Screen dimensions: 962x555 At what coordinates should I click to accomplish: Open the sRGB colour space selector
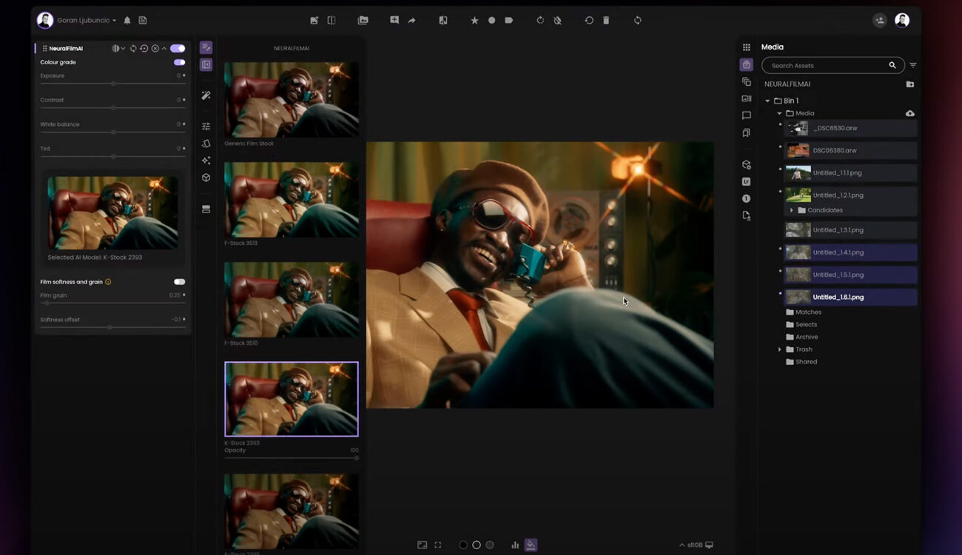coord(696,545)
